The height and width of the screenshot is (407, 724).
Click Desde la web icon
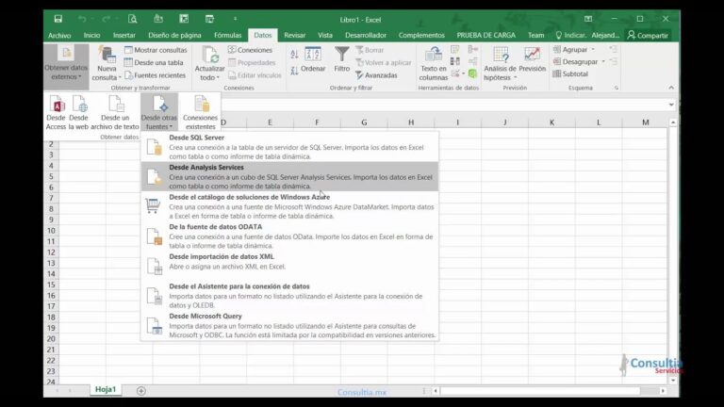(78, 113)
